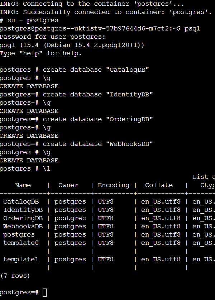This screenshot has width=215, height=300.
Task: Click the \l command at the prompt
Action: [x=47, y=169]
